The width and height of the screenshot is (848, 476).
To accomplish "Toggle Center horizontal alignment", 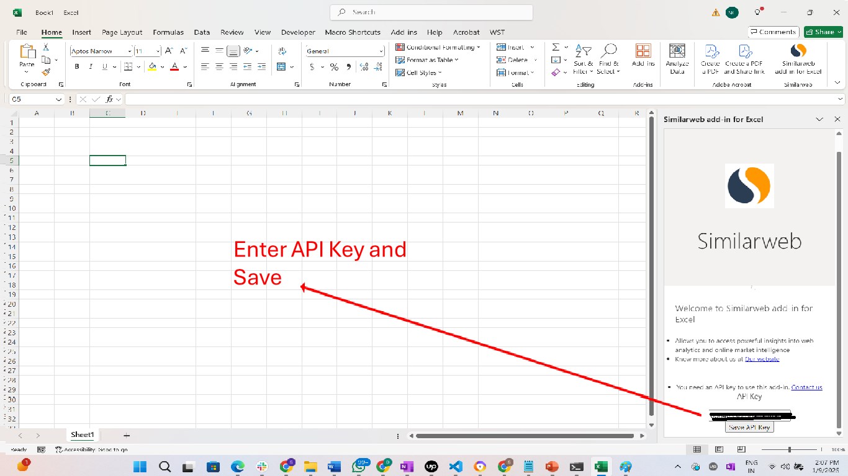I will pyautogui.click(x=219, y=66).
